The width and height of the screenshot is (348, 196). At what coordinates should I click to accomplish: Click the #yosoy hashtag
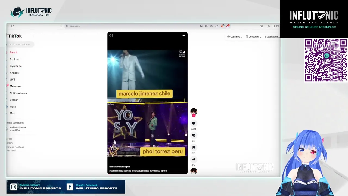[127, 171]
